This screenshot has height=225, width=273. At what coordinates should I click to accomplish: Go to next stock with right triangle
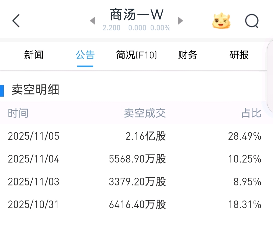pyautogui.click(x=180, y=21)
